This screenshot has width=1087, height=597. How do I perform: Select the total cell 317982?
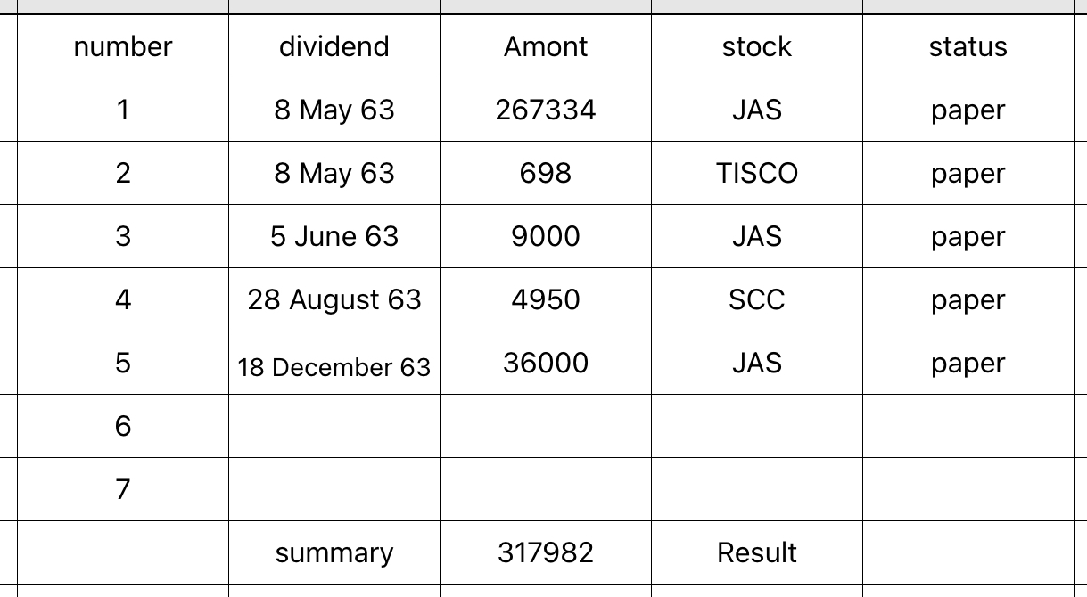[546, 552]
